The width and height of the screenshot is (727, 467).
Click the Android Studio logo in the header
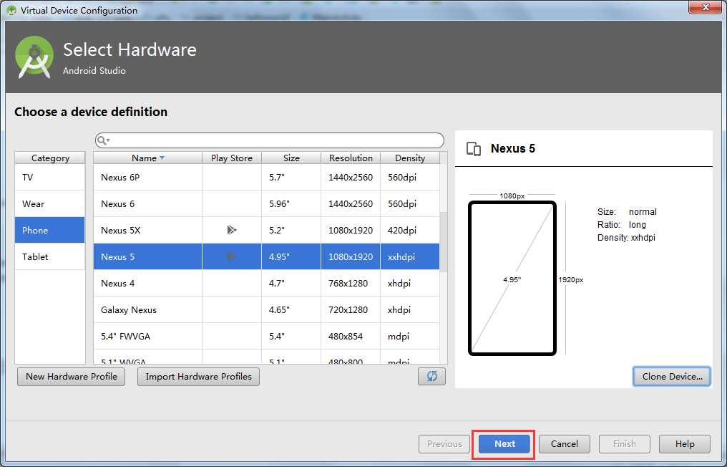[x=34, y=57]
